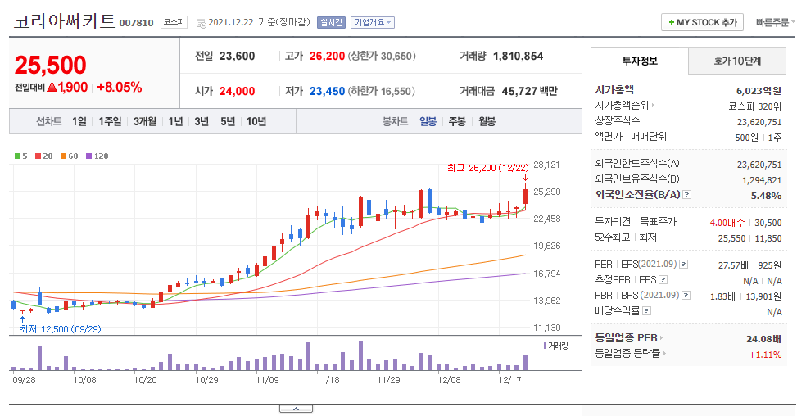Select the 1일 line chart

point(79,121)
